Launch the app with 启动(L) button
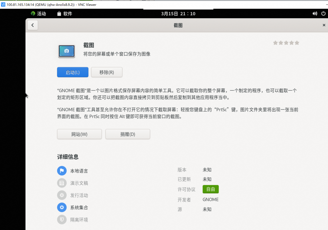The width and height of the screenshot is (328, 230). (x=73, y=72)
